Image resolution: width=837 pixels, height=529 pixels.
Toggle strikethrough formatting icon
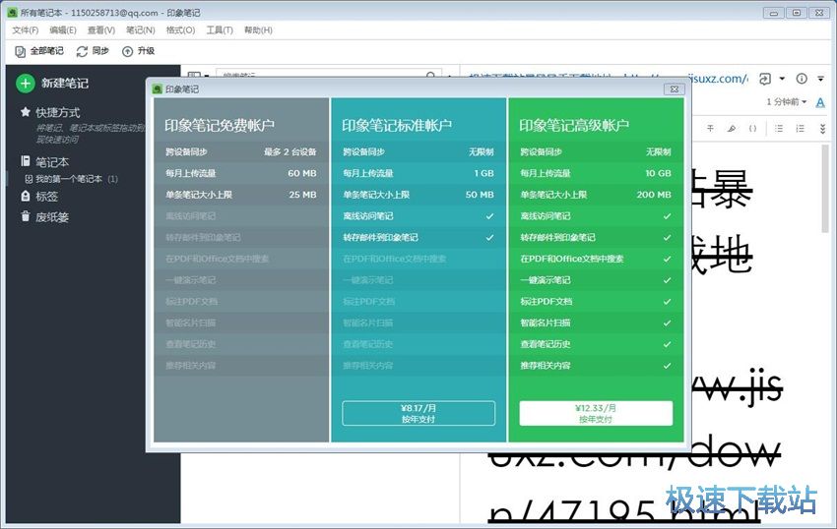[710, 128]
